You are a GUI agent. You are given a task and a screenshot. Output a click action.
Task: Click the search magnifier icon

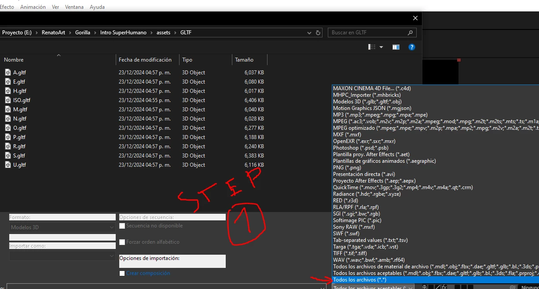pos(410,33)
